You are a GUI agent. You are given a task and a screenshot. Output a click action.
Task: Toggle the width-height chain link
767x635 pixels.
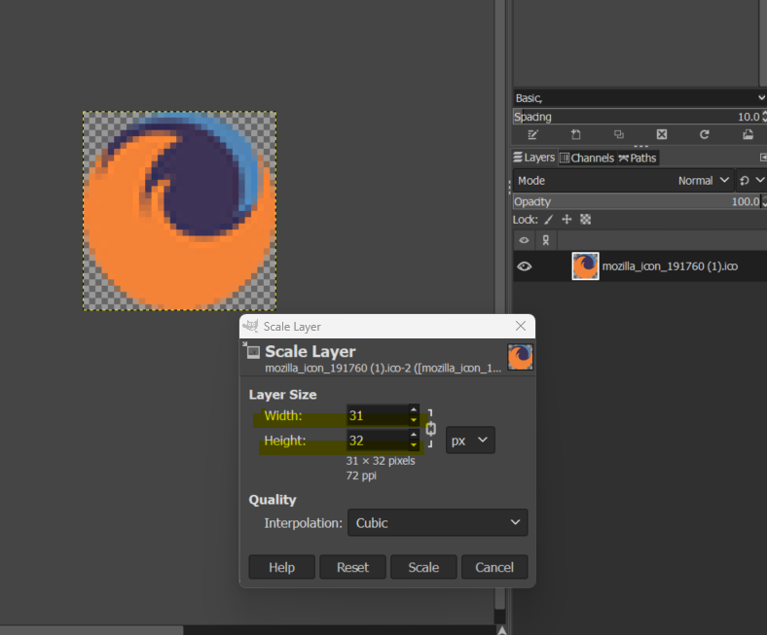tap(430, 429)
